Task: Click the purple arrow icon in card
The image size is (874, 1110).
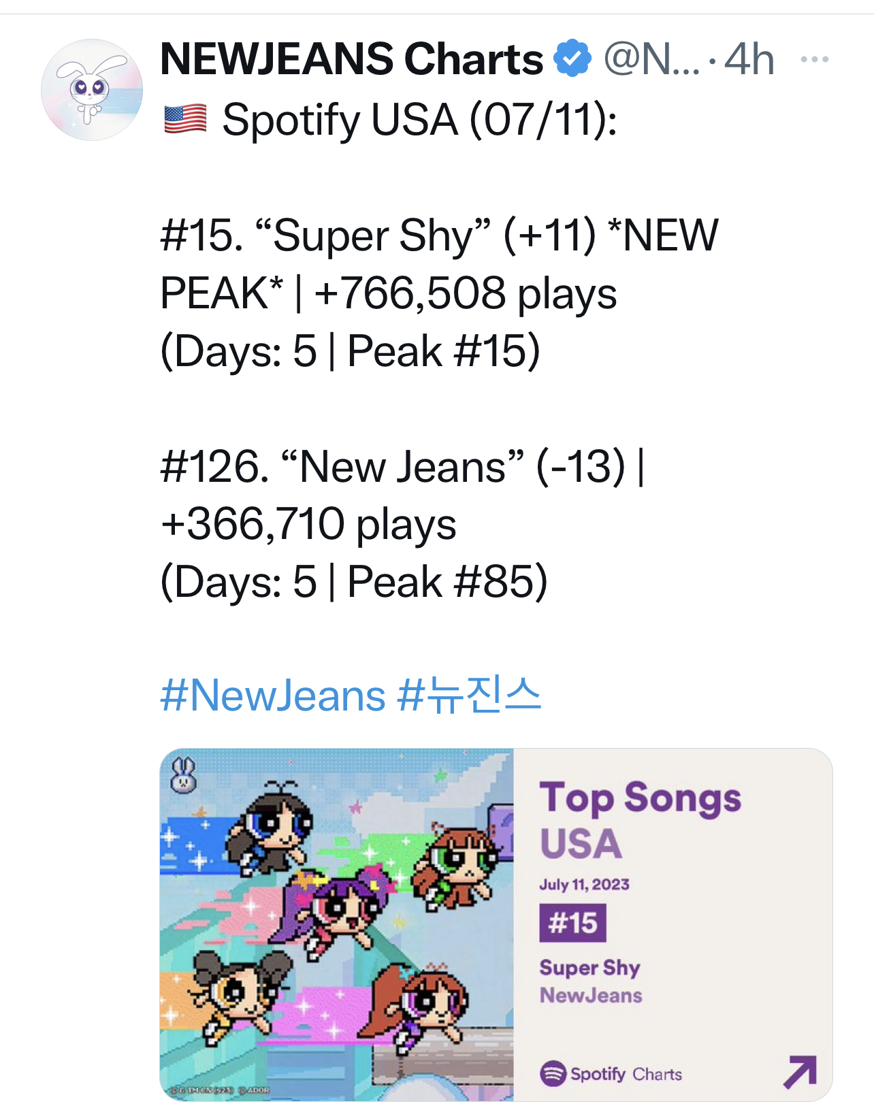Action: tap(799, 1072)
